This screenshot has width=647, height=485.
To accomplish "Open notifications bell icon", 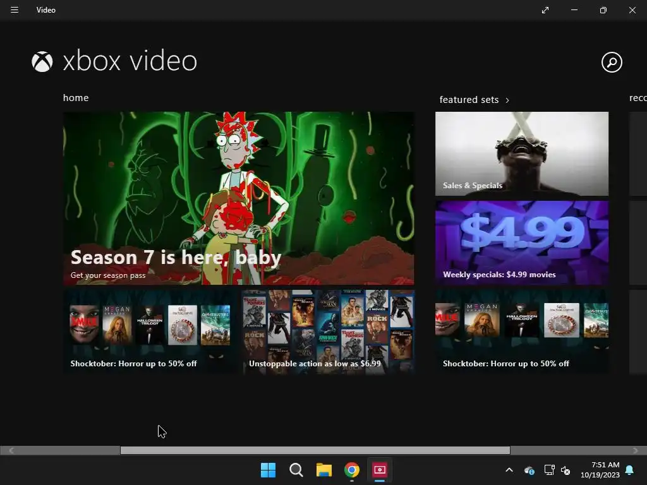I will (630, 470).
